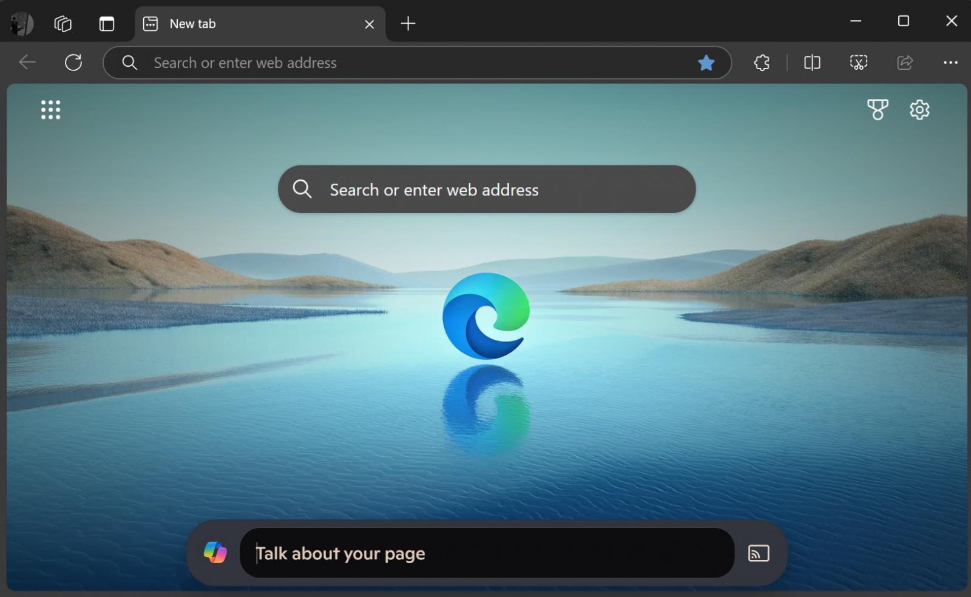
Task: Open the Settings and more menu
Action: tap(950, 62)
